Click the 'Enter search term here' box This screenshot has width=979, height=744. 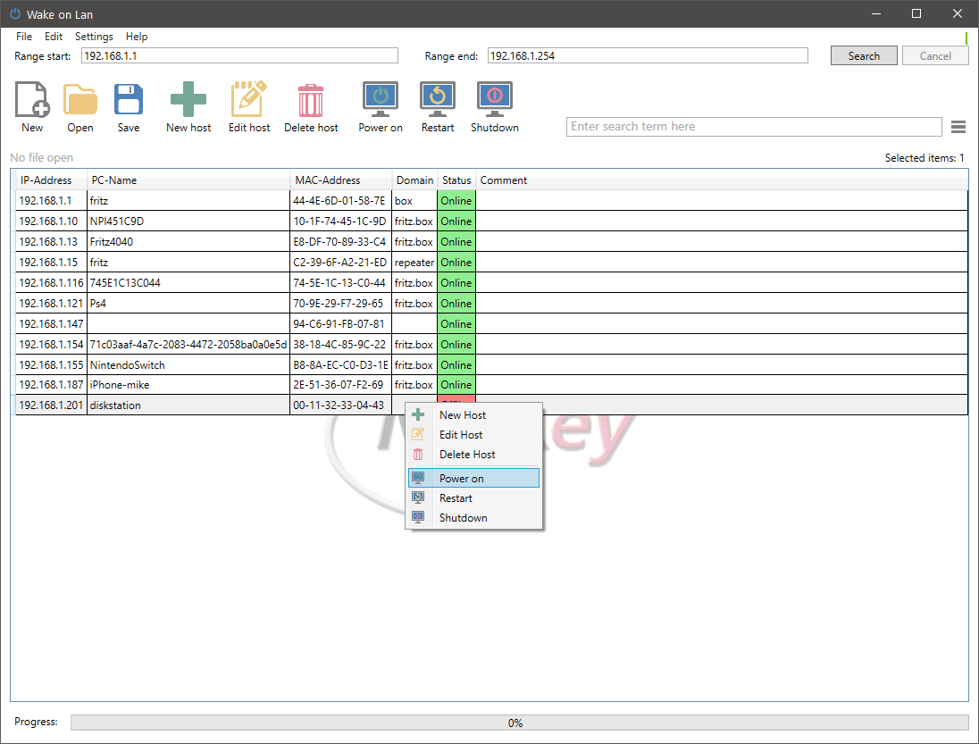(754, 127)
